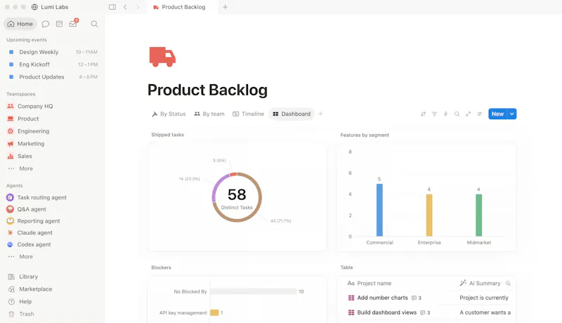Switch to By Status view

pyautogui.click(x=169, y=114)
